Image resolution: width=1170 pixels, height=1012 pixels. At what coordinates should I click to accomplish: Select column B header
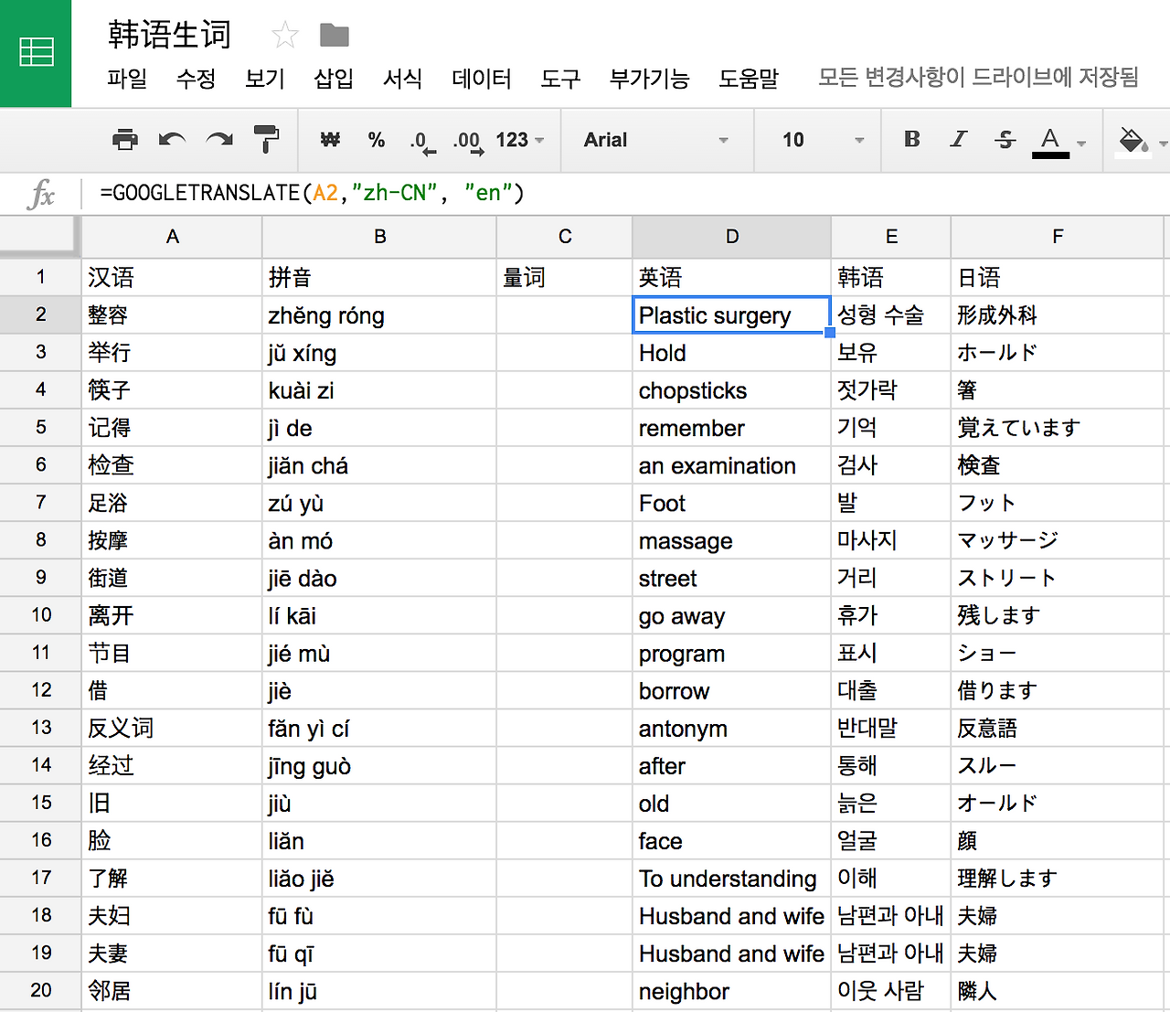[379, 237]
